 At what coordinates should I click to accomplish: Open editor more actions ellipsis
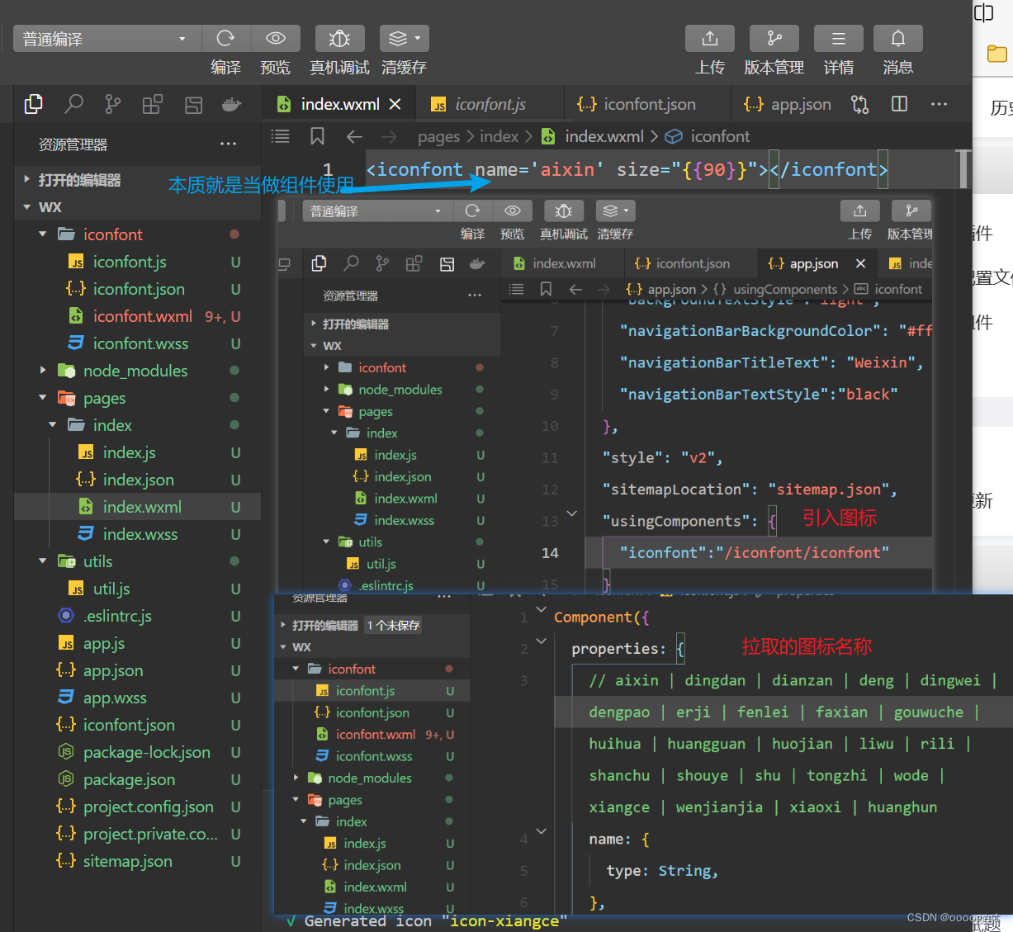[x=939, y=104]
